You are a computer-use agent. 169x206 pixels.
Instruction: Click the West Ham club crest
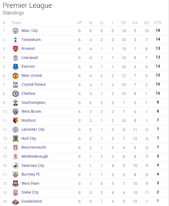pyautogui.click(x=15, y=183)
